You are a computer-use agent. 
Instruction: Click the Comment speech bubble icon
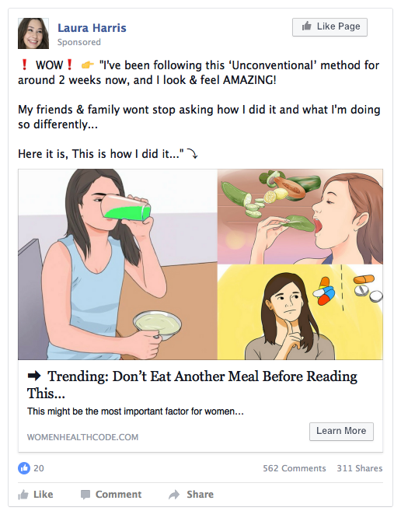pyautogui.click(x=85, y=495)
